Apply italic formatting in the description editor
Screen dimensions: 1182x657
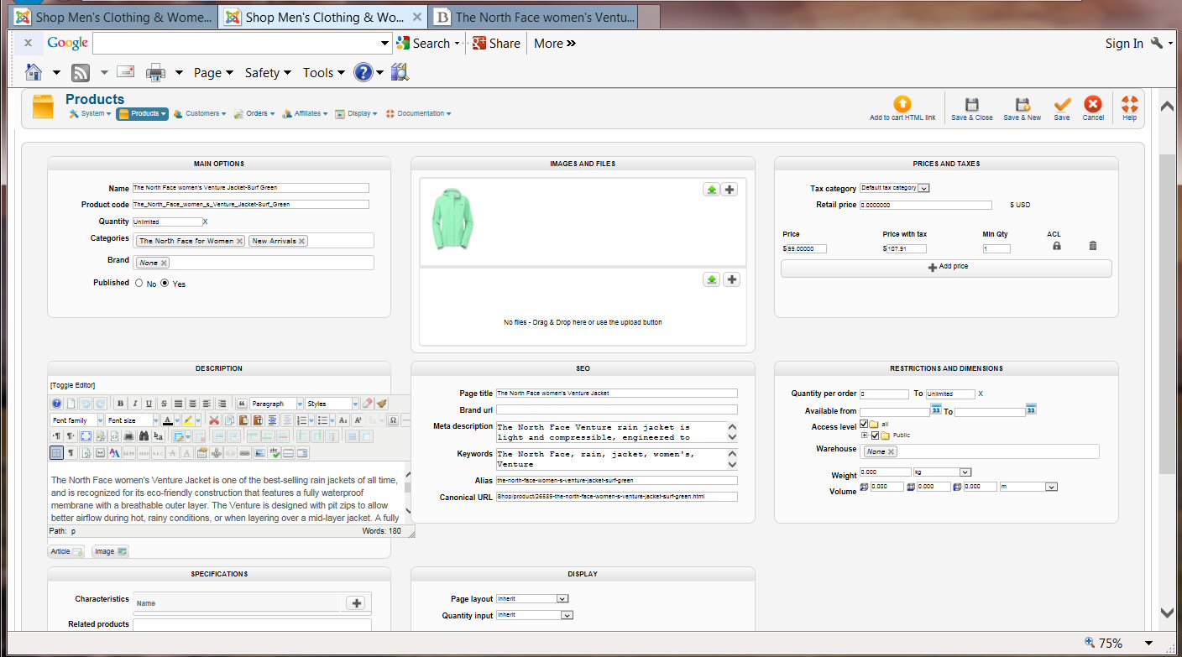click(135, 404)
